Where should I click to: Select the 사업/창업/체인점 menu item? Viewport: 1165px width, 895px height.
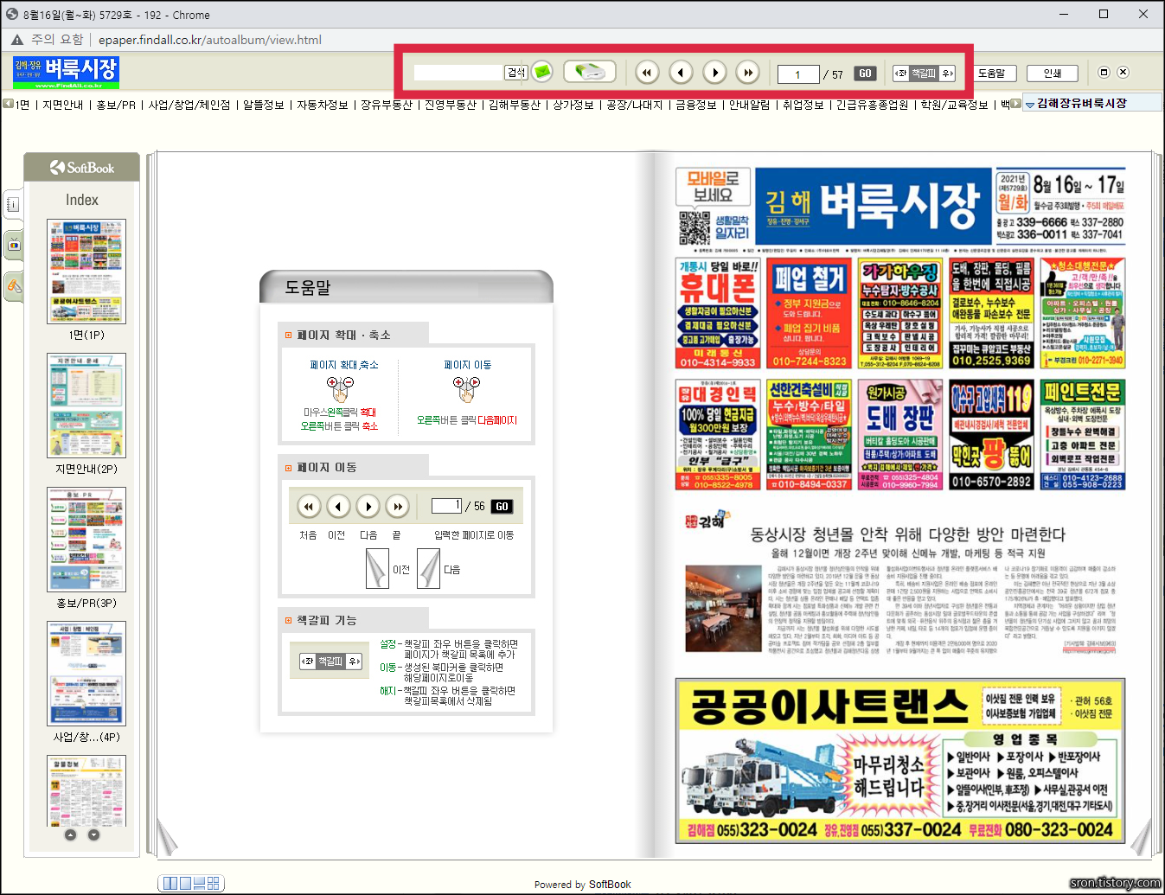189,105
